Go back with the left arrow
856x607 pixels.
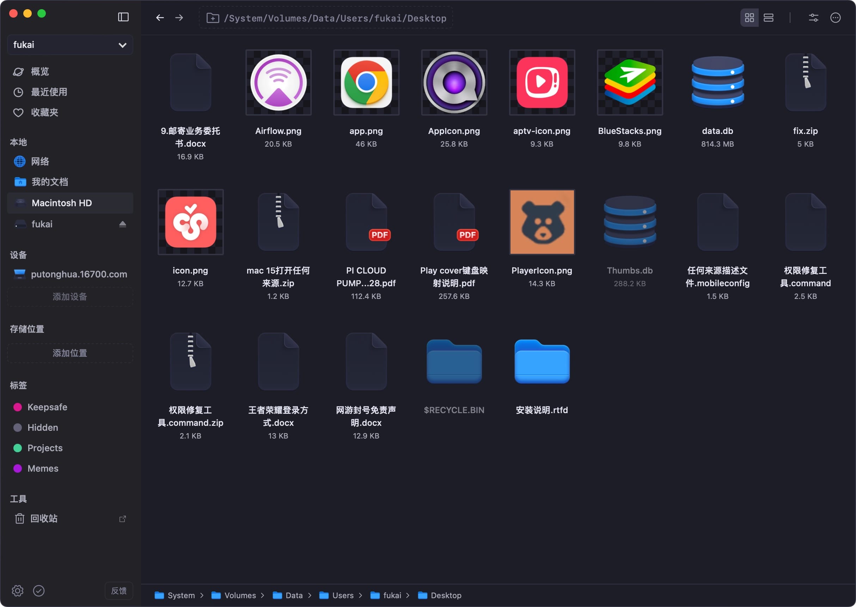(160, 18)
